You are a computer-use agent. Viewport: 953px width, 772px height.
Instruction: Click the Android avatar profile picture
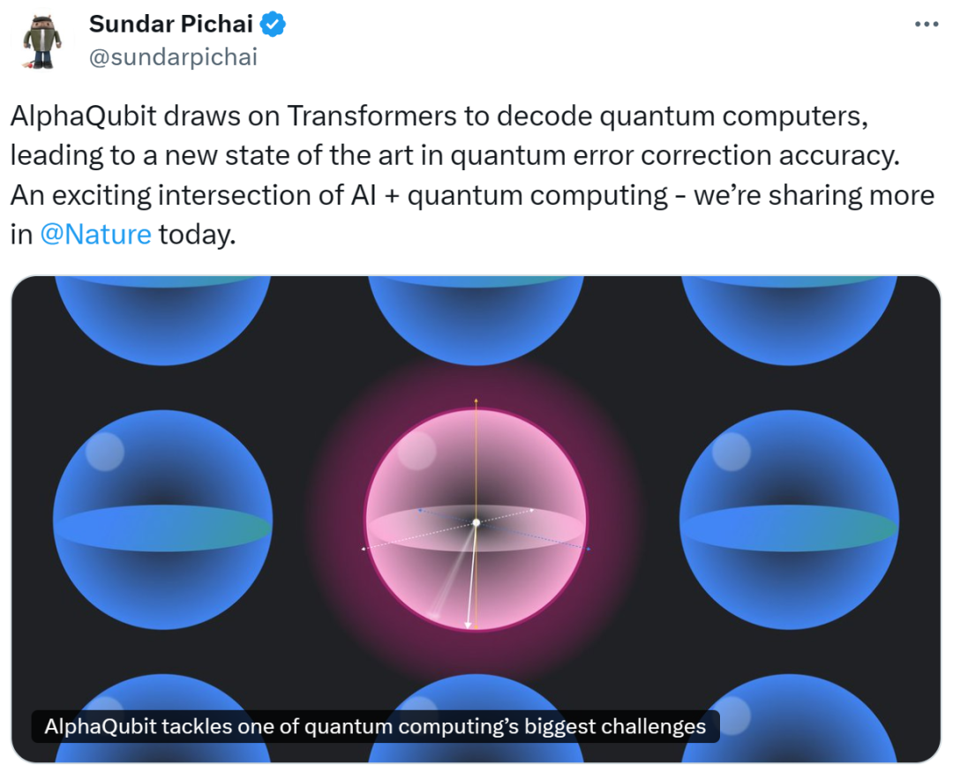click(42, 41)
